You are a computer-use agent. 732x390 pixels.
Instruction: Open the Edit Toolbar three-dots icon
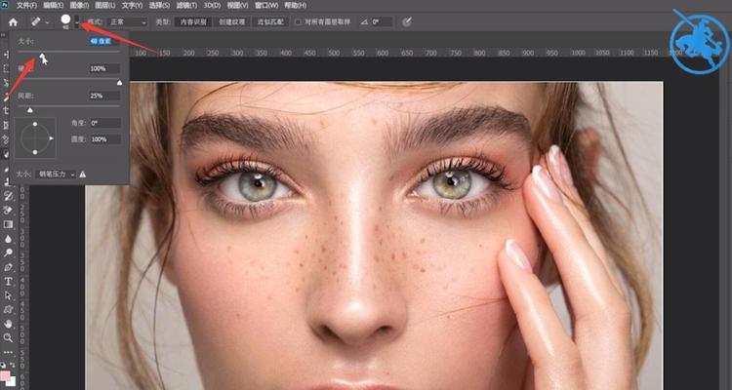(8, 352)
